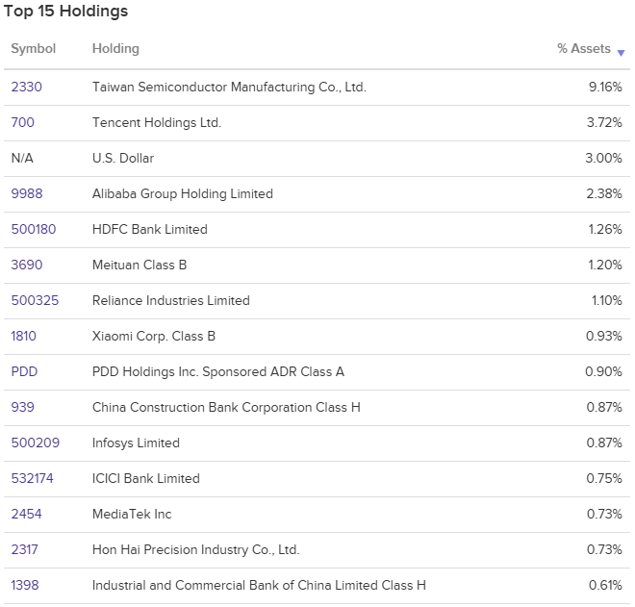Click the N/A symbol cell
The width and height of the screenshot is (635, 607).
[22, 159]
